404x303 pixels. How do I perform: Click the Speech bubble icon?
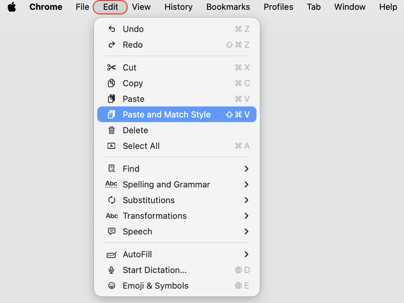112,231
